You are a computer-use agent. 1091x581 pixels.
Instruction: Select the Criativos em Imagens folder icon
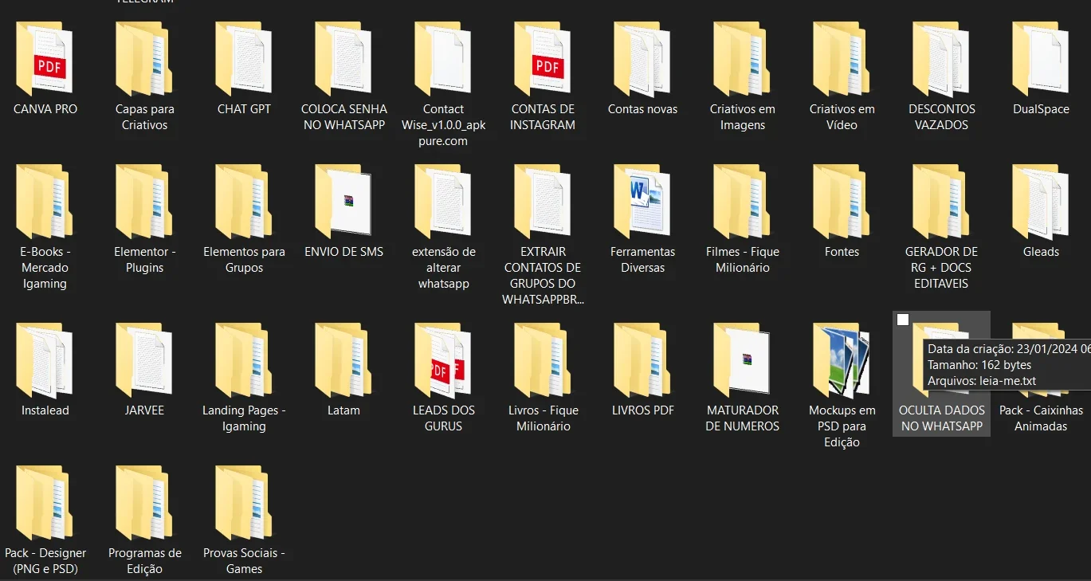click(742, 58)
